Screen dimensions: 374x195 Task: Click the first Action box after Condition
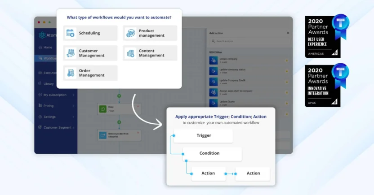209,174
